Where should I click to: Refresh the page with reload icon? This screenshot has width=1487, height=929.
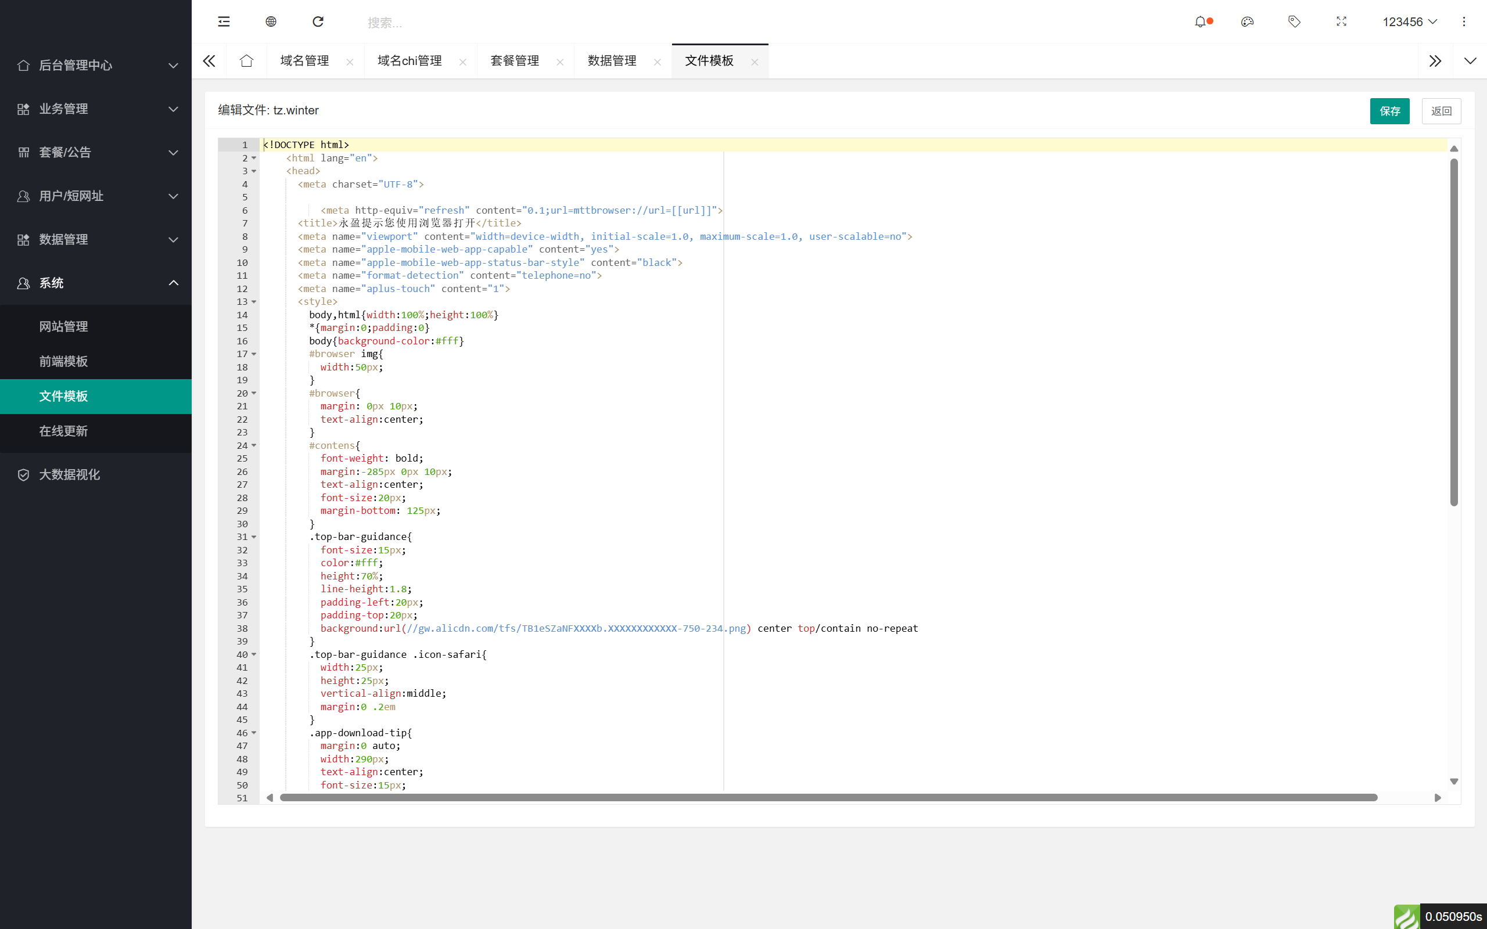coord(318,21)
